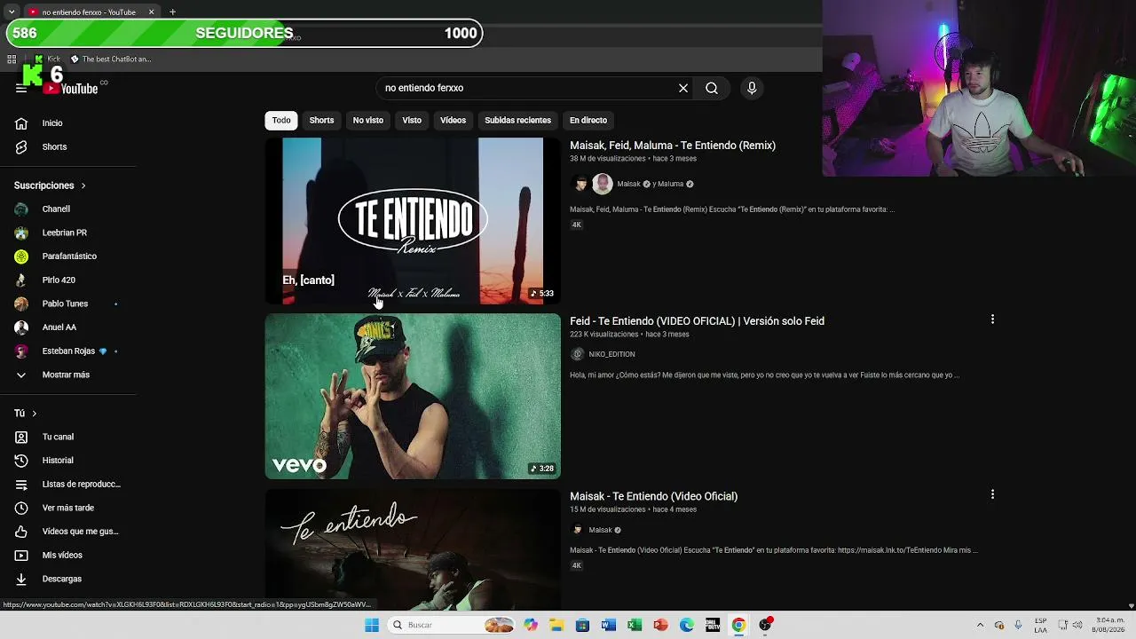The width and height of the screenshot is (1136, 639).
Task: Open Feid Te Entiendo Versión solo Feid title
Action: [697, 321]
